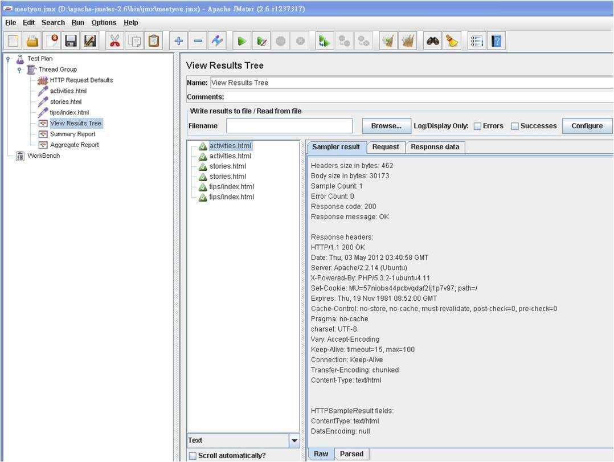Click the Clear All toolbar icon
The width and height of the screenshot is (614, 462).
point(408,40)
